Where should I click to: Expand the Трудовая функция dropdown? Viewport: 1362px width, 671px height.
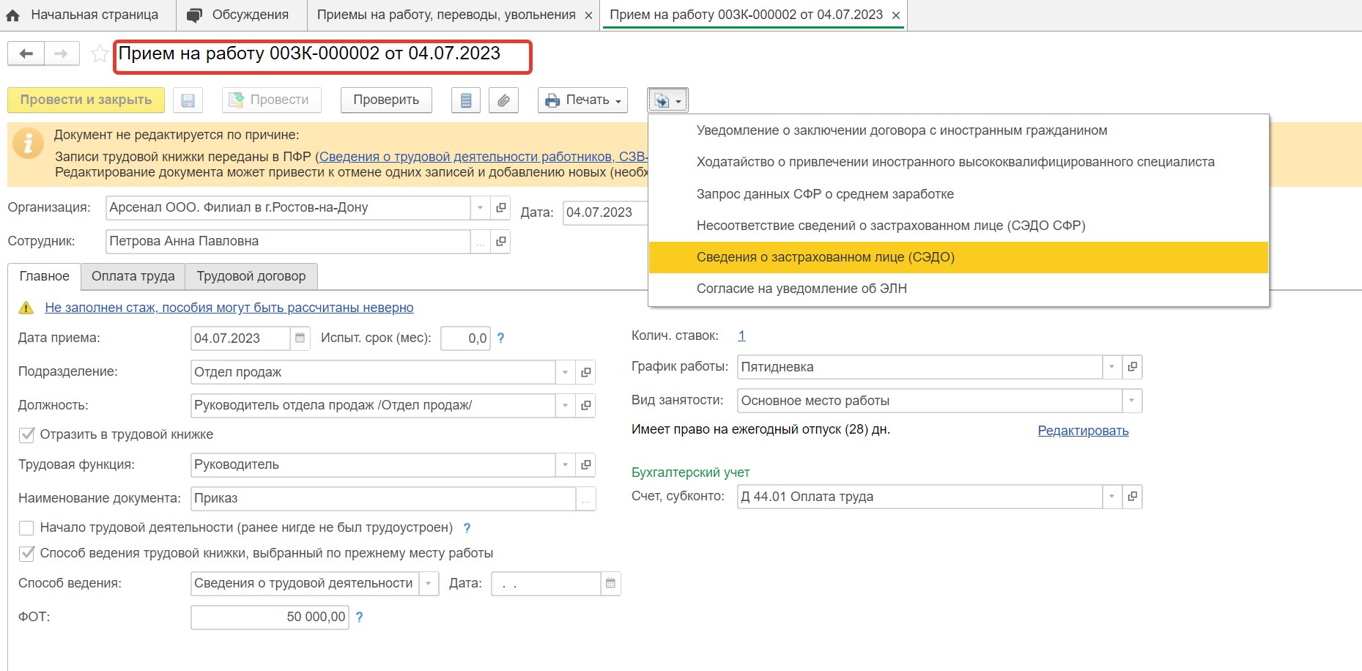click(565, 464)
